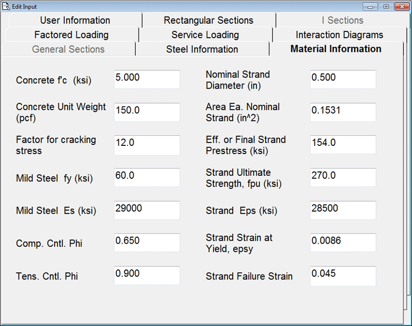Screen dimensions: 412x326
Task: Open the Factored Loading tab
Action: click(x=71, y=35)
